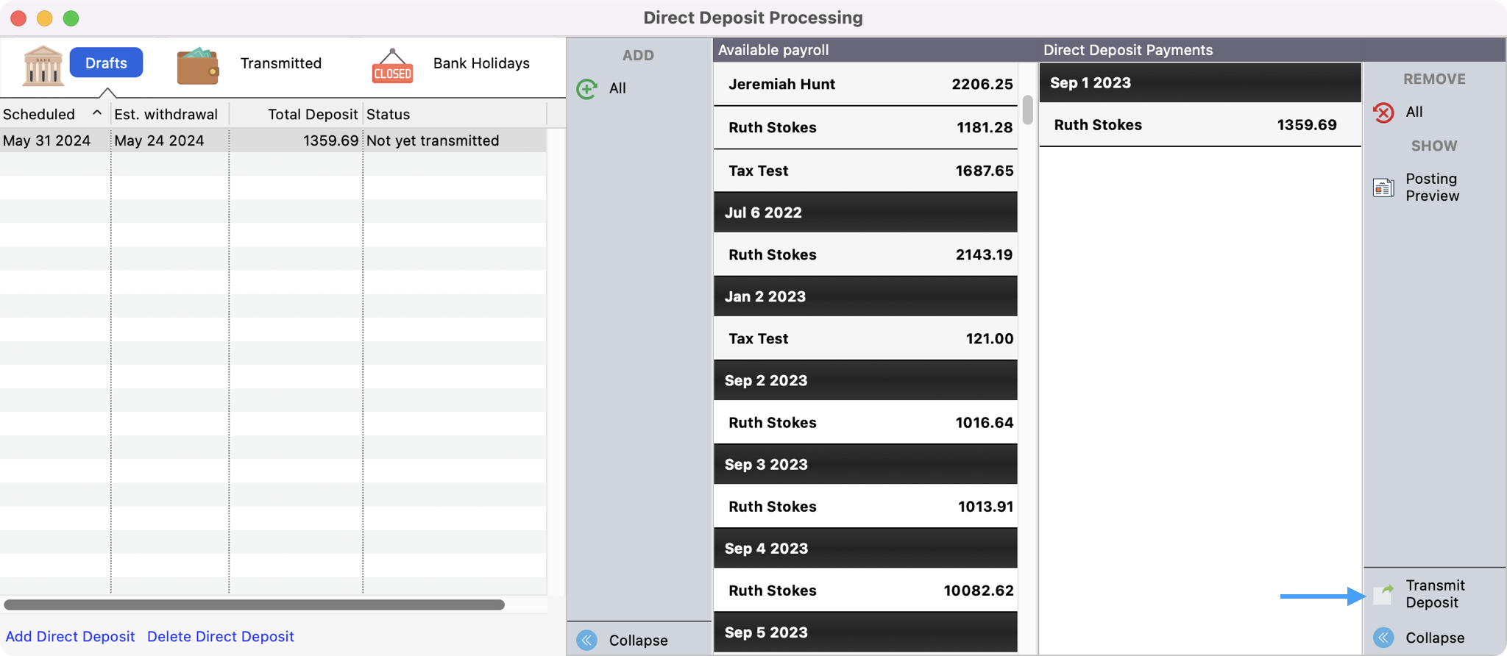Viewport: 1507px width, 656px height.
Task: Click the red Remove All icon
Action: pyautogui.click(x=1383, y=113)
